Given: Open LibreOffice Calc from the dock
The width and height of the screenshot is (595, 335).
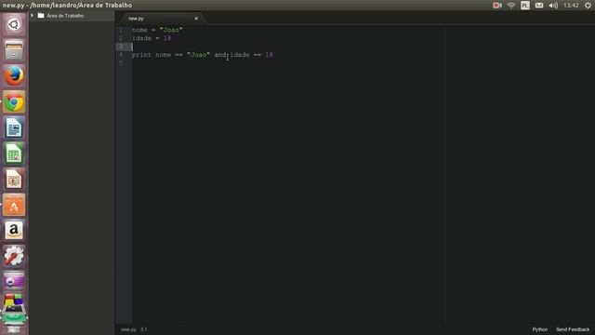Looking at the screenshot, I should click(14, 153).
